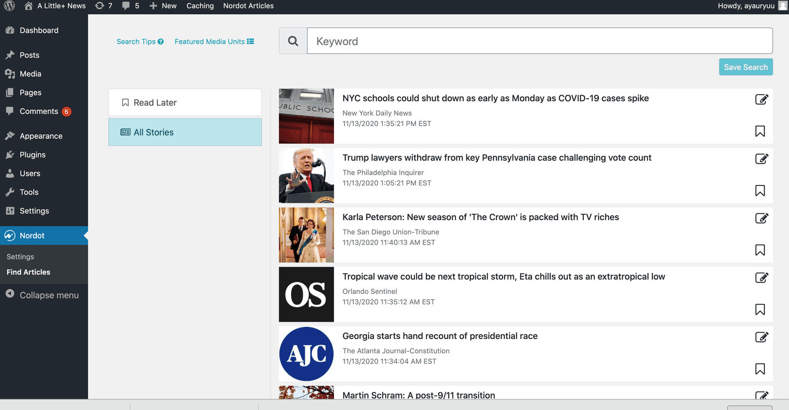Image resolution: width=789 pixels, height=410 pixels.
Task: Click The Atlanta Journal-Constitution source text
Action: [x=396, y=351]
